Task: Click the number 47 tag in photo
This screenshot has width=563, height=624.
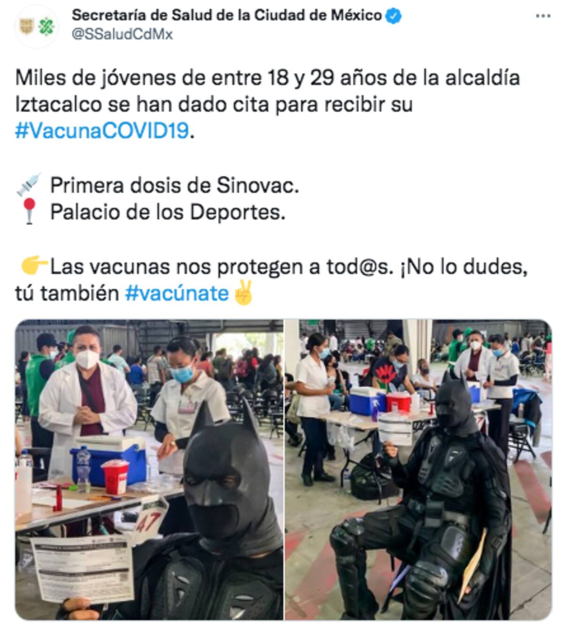Action: [150, 519]
